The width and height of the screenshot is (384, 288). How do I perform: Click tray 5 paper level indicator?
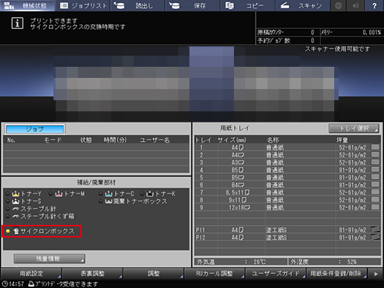(x=375, y=177)
